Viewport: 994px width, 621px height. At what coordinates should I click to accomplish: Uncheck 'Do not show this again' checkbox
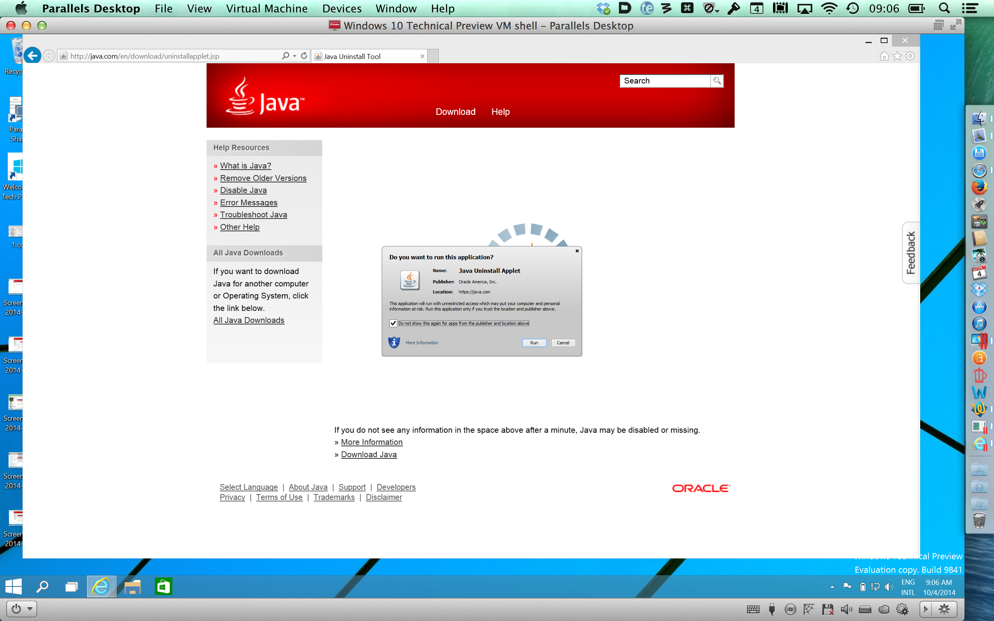[x=393, y=323]
